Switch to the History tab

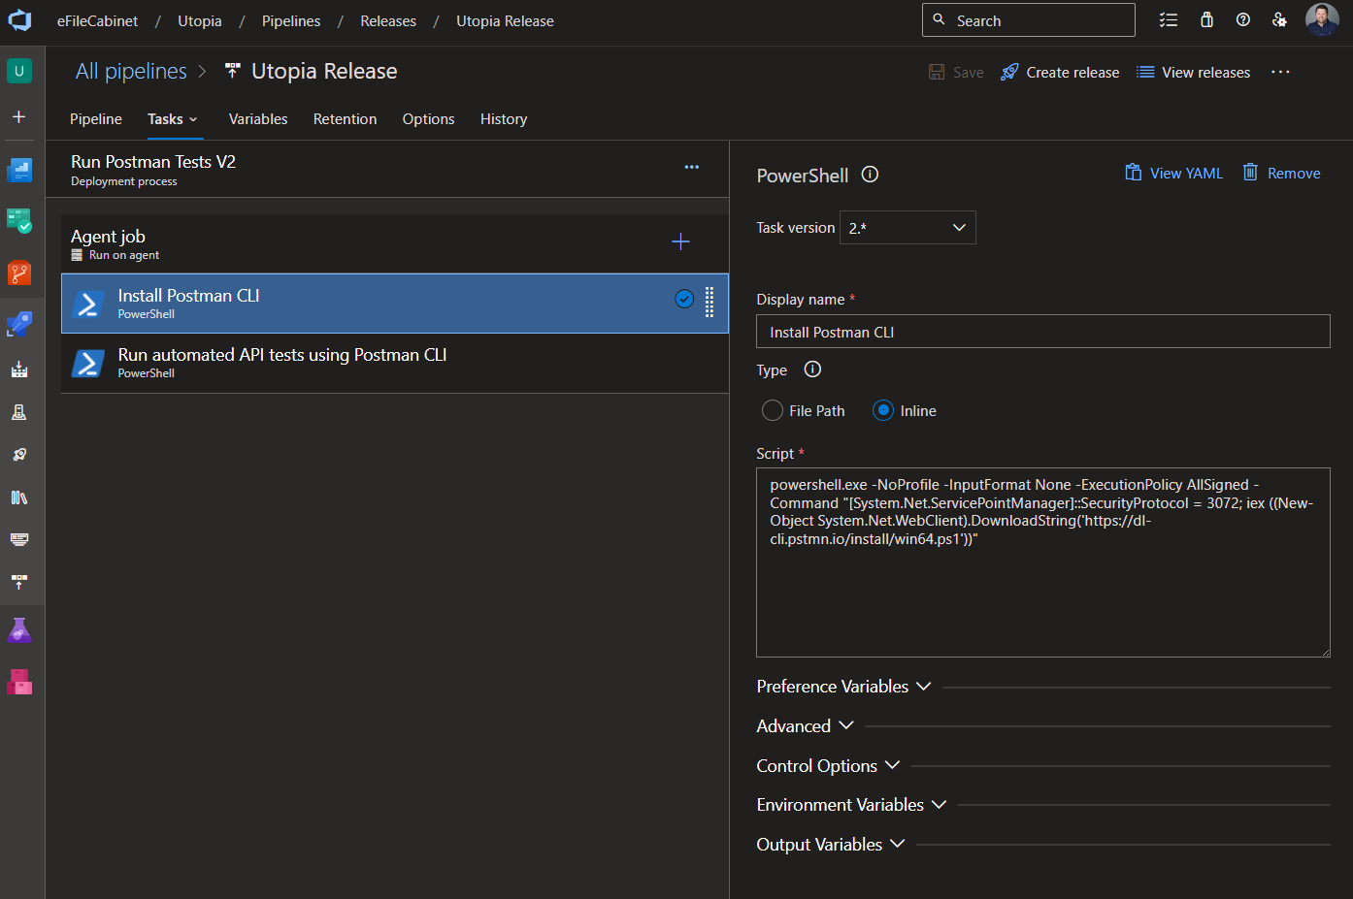coord(504,119)
